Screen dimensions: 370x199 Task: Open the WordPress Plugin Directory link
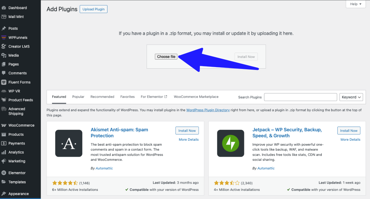point(208,110)
